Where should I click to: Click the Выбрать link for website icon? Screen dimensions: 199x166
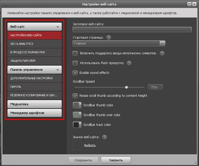90,145
